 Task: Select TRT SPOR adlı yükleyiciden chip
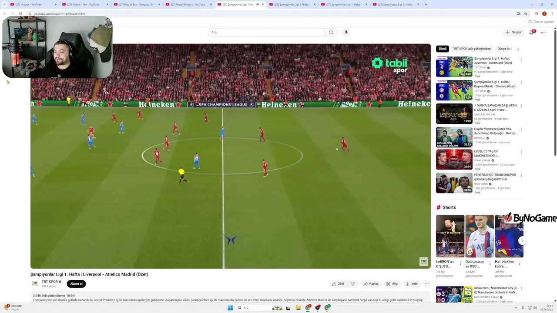coord(472,49)
